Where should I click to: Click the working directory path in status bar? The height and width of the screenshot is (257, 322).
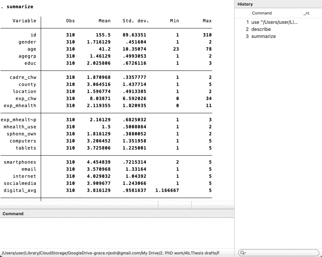point(111,252)
